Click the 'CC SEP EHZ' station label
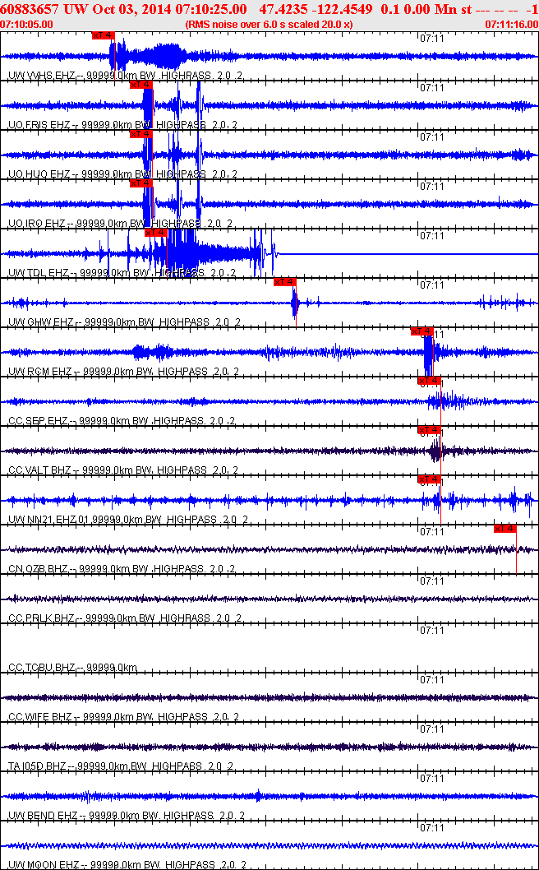Screen dimensions: 539x870 40,421
